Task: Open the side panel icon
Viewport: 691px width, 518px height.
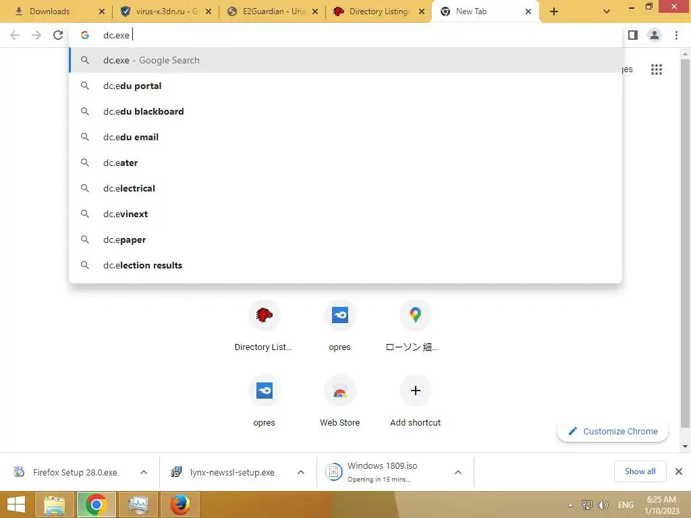Action: (x=633, y=35)
